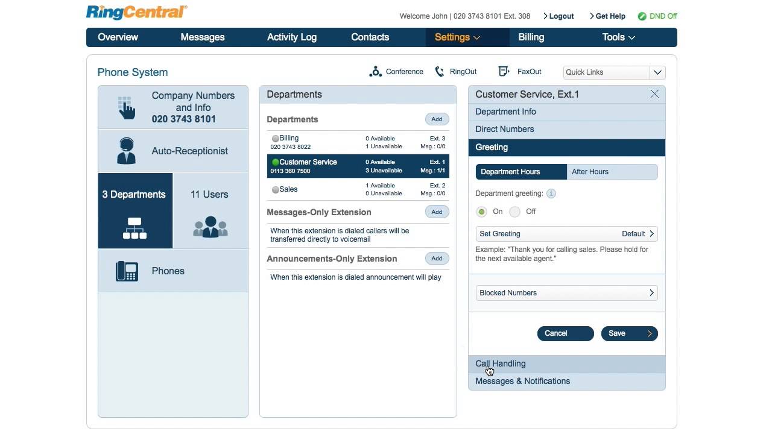Click the Save button
The height and width of the screenshot is (434, 772).
coord(628,333)
